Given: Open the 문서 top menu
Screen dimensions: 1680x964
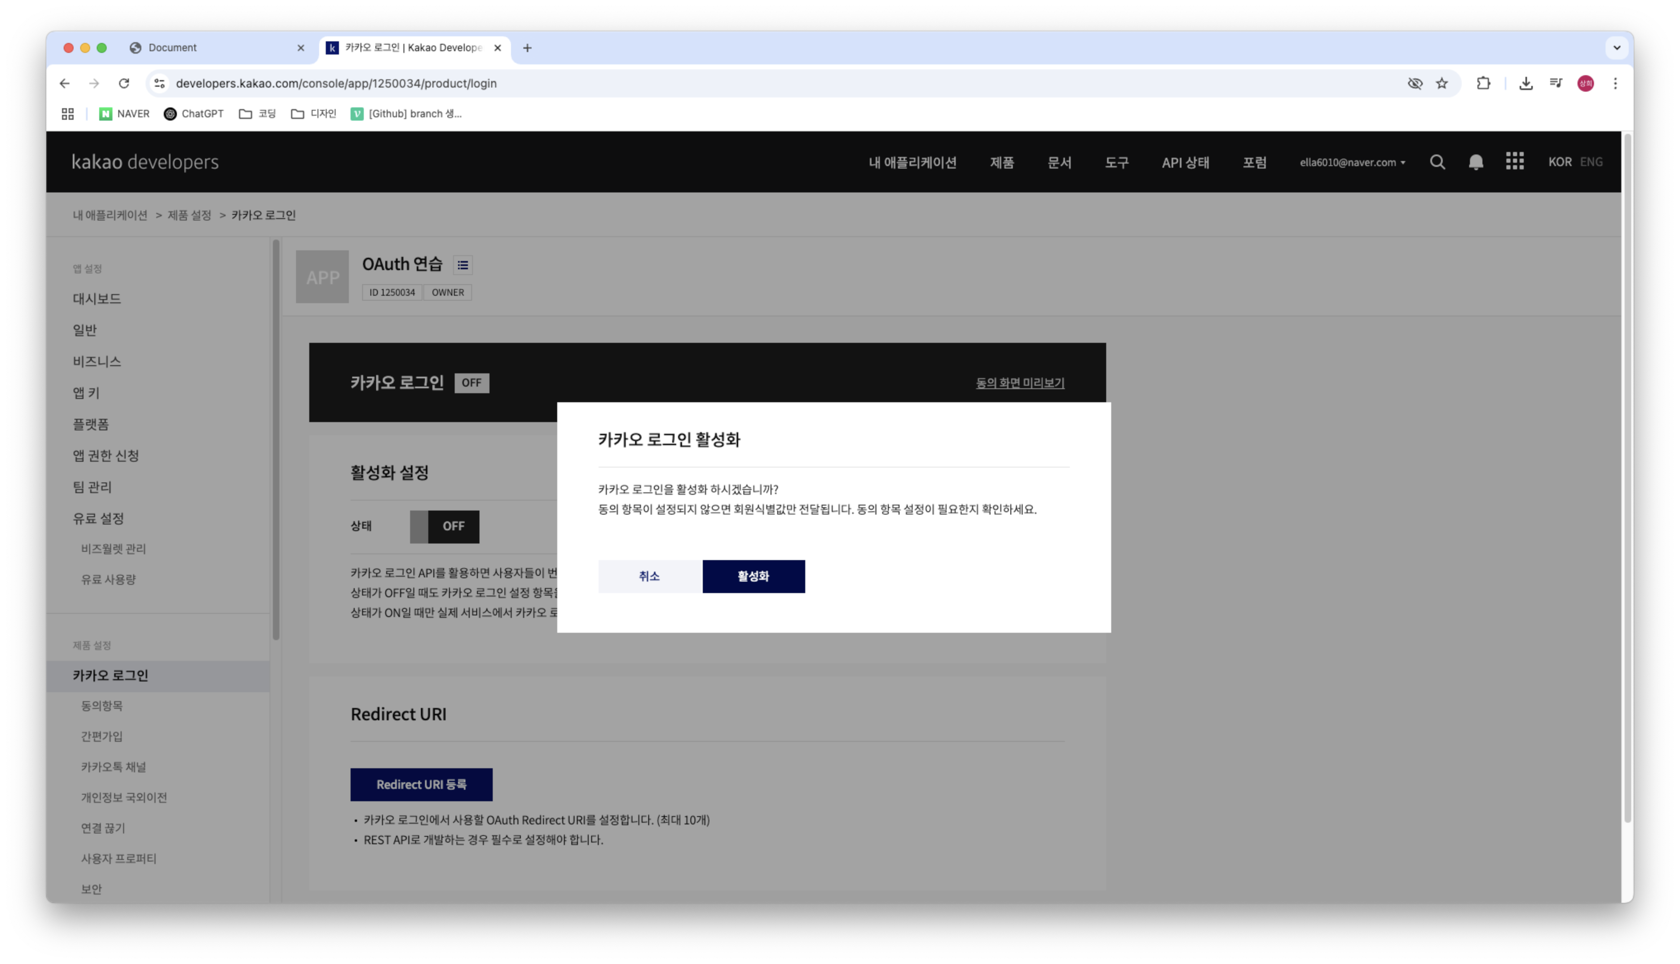Looking at the screenshot, I should point(1059,162).
